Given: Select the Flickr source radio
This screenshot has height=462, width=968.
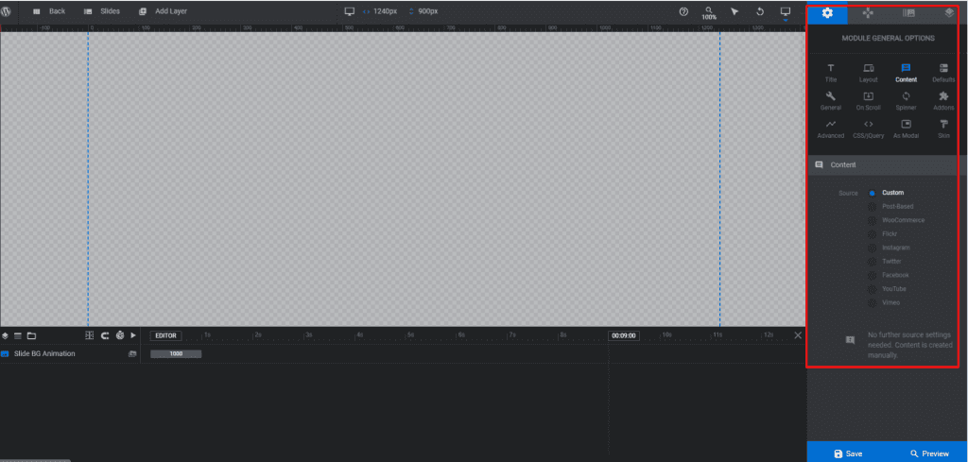Looking at the screenshot, I should tap(873, 234).
